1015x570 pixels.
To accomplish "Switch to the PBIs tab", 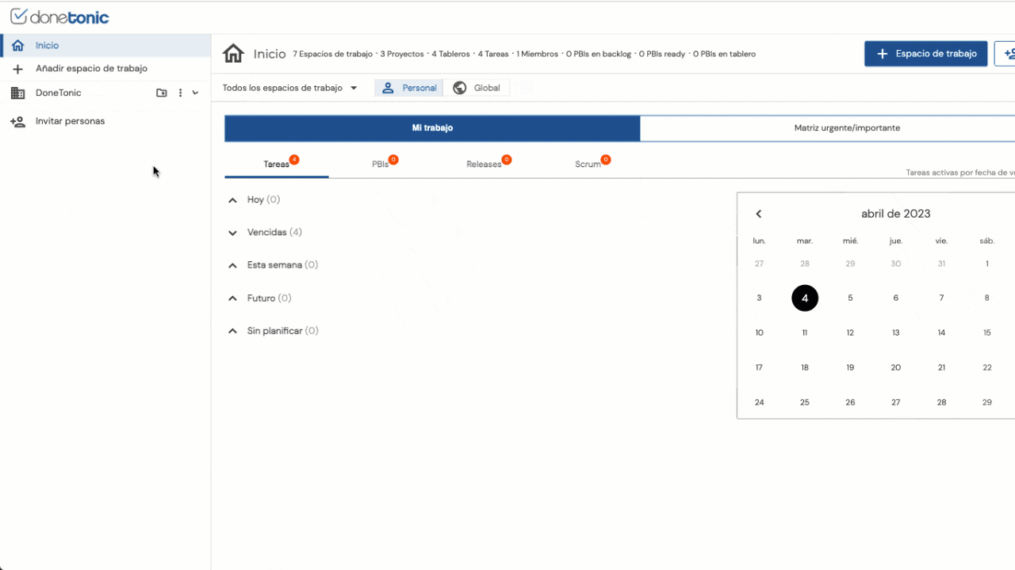I will click(x=381, y=165).
